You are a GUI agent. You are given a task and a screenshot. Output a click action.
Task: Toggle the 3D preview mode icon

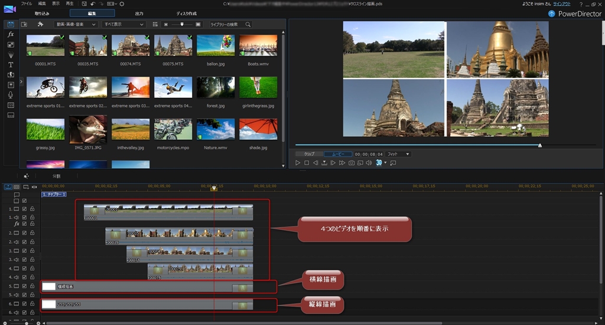pos(379,163)
